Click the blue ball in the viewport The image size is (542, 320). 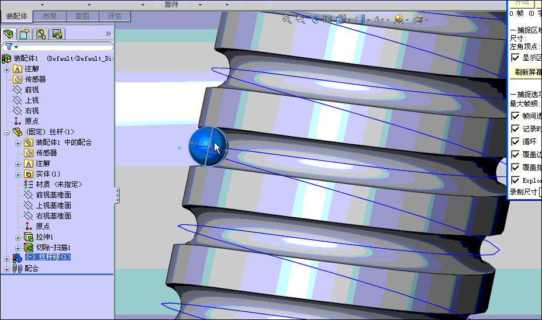coord(208,146)
